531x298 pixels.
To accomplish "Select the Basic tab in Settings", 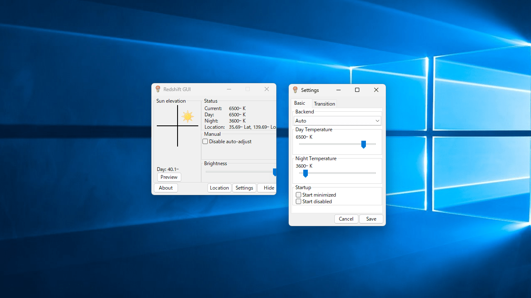I will 300,103.
